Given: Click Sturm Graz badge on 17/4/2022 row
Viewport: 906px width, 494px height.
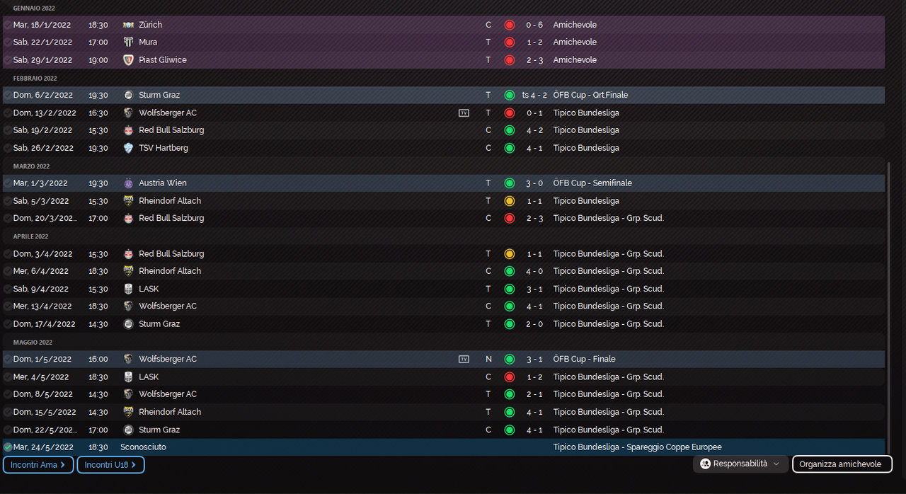Looking at the screenshot, I should [128, 324].
